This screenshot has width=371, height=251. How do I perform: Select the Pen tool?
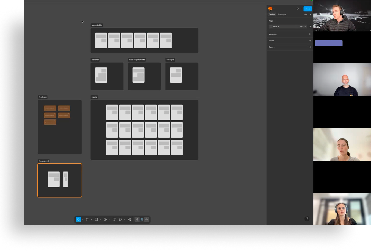point(105,219)
